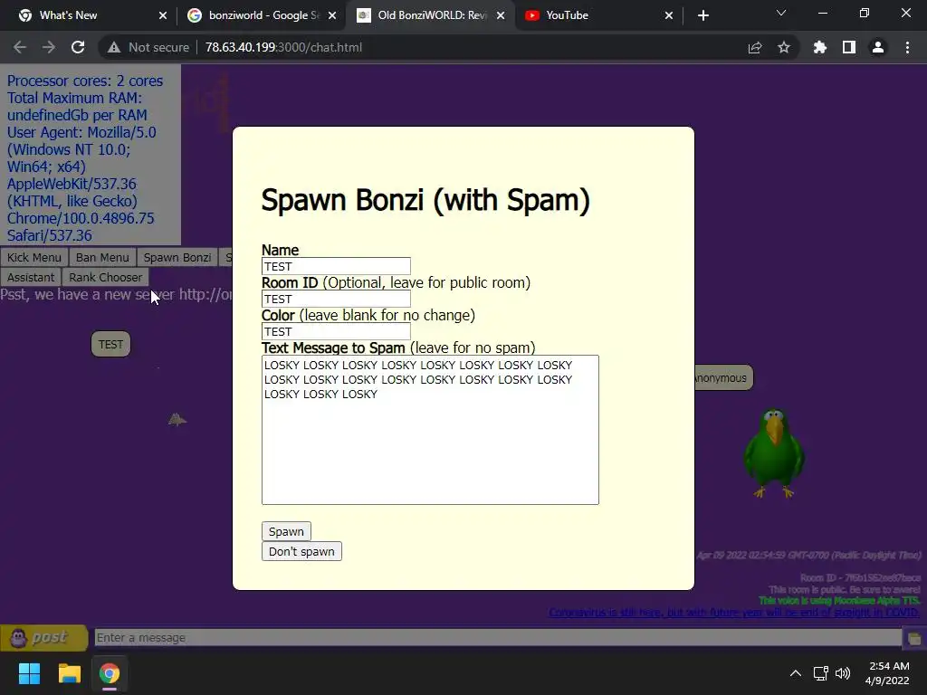Open the Rank Chooser
This screenshot has width=927, height=695.
point(105,277)
